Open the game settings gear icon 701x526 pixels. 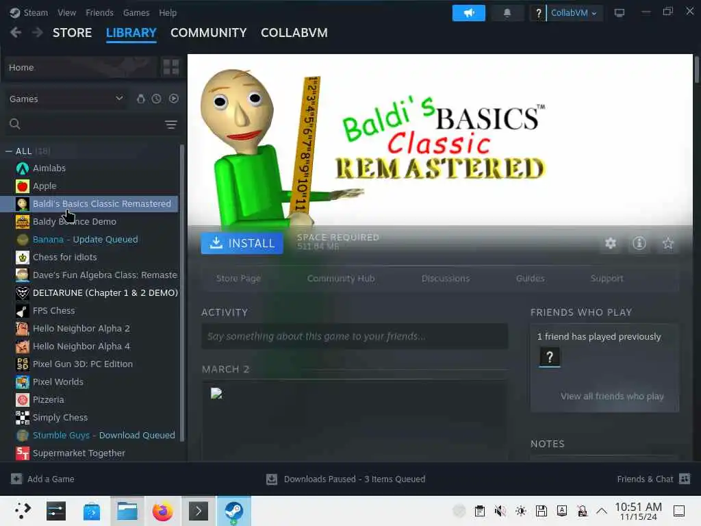[x=611, y=243]
